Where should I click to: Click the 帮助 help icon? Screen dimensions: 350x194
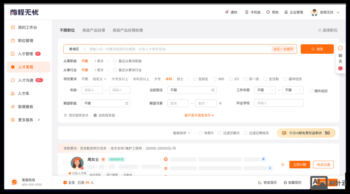[x=268, y=12]
